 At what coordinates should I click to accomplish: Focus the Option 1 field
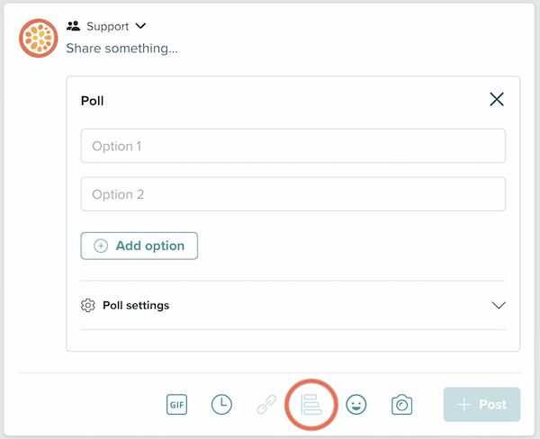[x=292, y=146]
